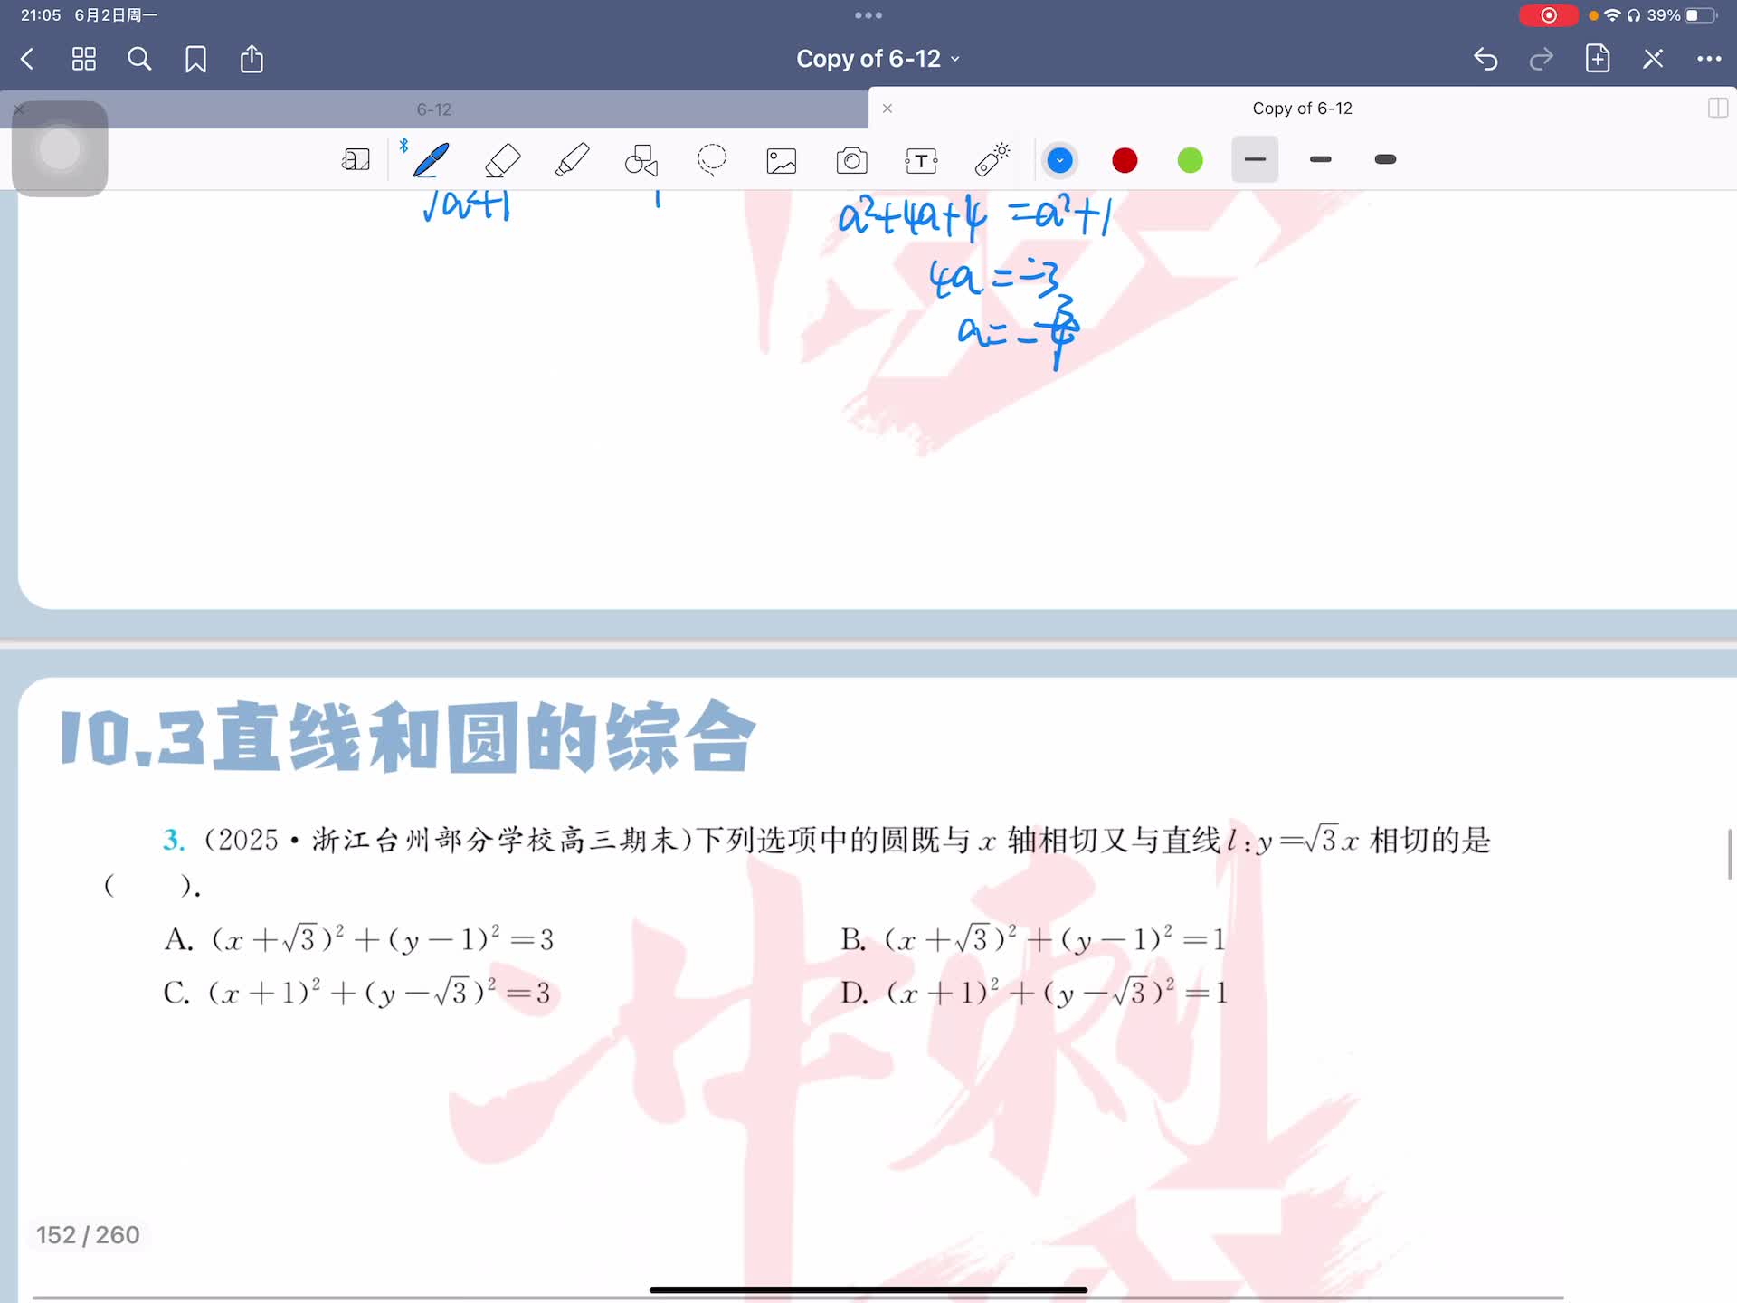Select the Pen tool
The height and width of the screenshot is (1303, 1737).
click(x=431, y=160)
